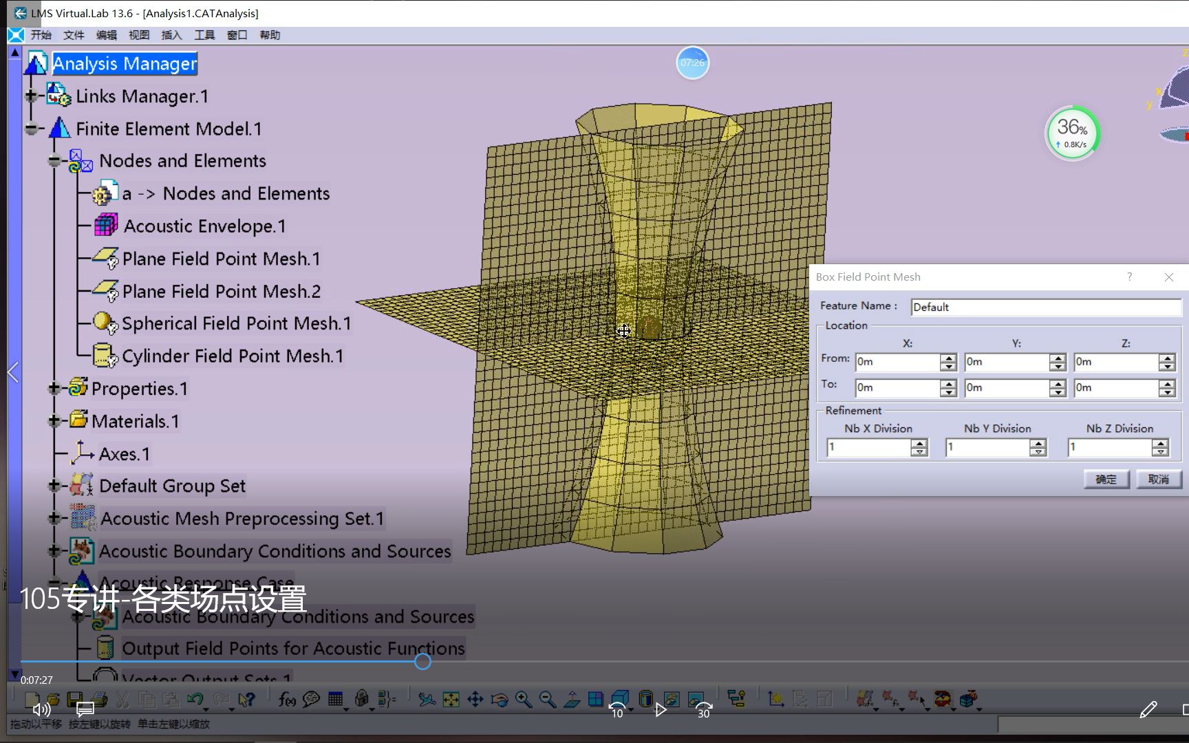Open the 工具 menu
Viewport: 1189px width, 743px height.
(204, 35)
